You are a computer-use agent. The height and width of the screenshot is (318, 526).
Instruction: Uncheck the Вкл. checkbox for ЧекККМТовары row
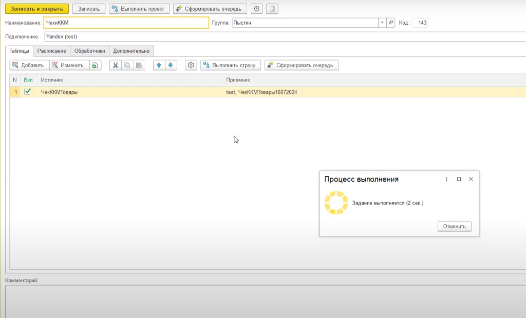(28, 92)
